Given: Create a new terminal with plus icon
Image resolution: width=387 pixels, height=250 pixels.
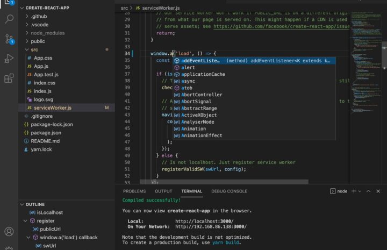Looking at the screenshot, I should tap(354, 191).
